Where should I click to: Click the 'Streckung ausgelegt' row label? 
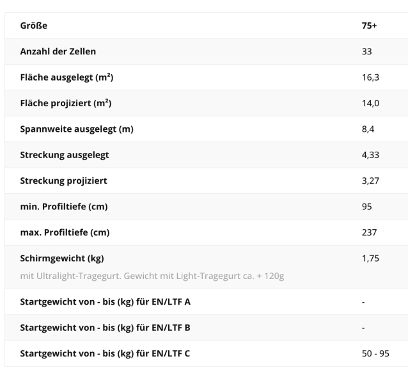[x=65, y=155]
